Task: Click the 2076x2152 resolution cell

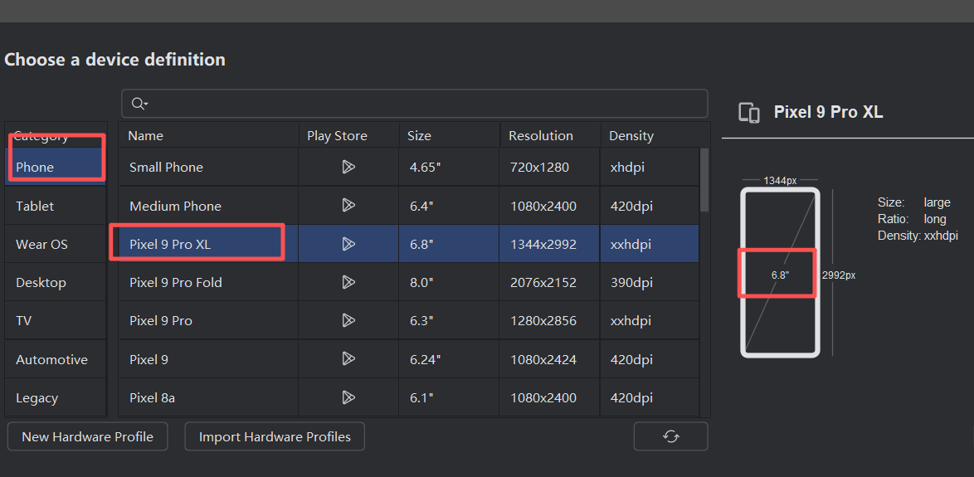Action: [x=550, y=283]
